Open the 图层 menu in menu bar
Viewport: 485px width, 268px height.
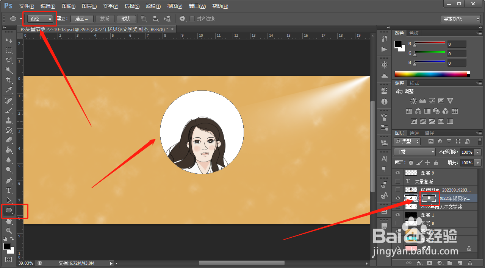click(x=89, y=6)
